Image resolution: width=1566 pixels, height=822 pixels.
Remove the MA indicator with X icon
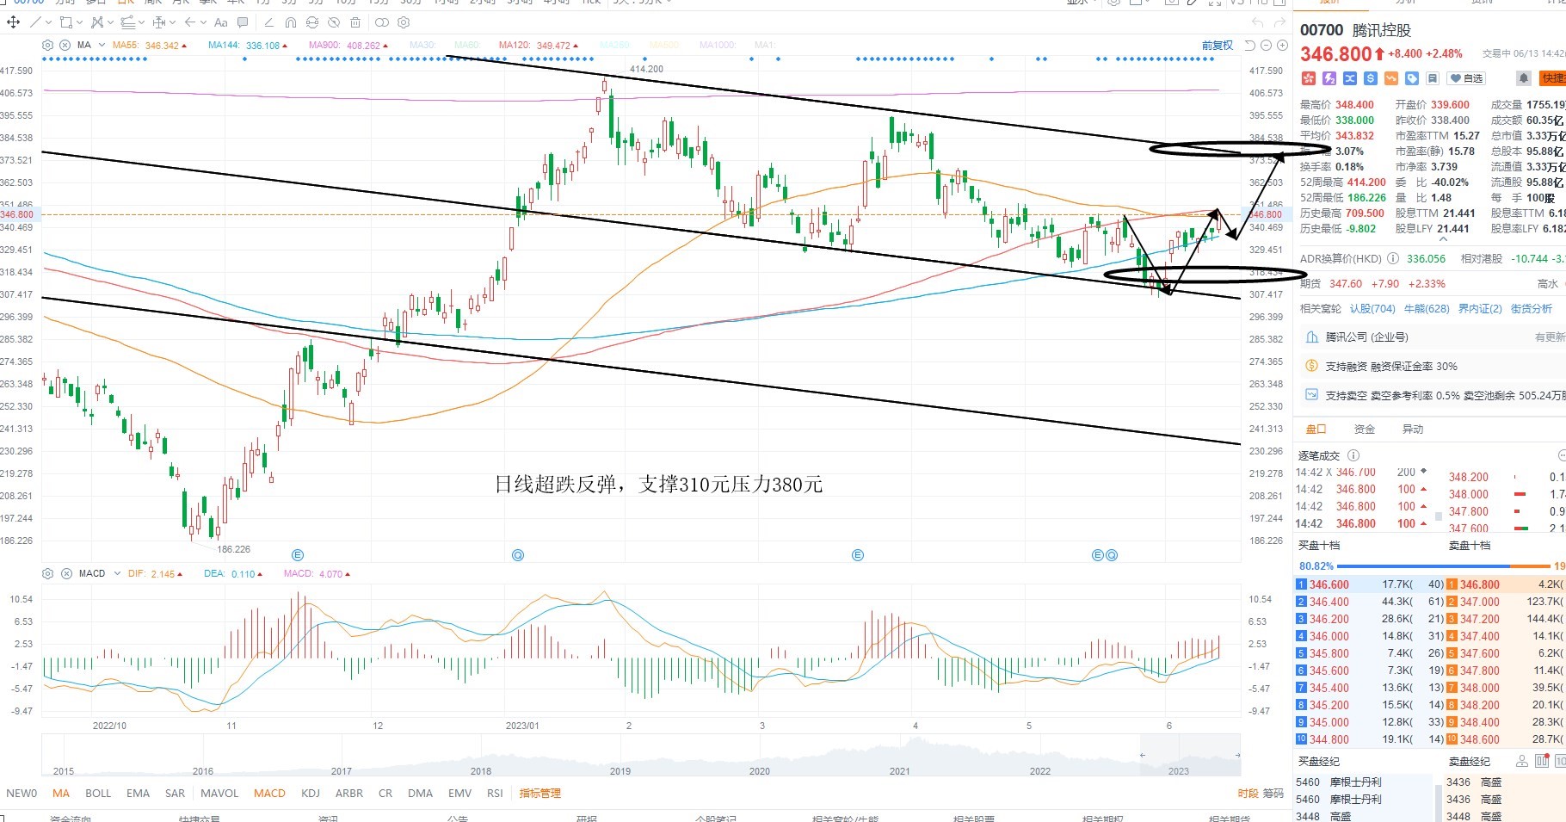coord(66,45)
